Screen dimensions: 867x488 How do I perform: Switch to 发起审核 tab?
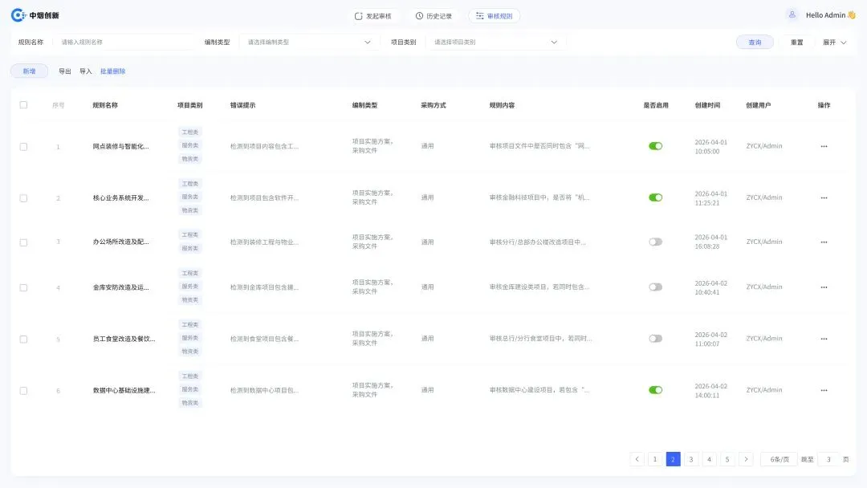tap(373, 16)
